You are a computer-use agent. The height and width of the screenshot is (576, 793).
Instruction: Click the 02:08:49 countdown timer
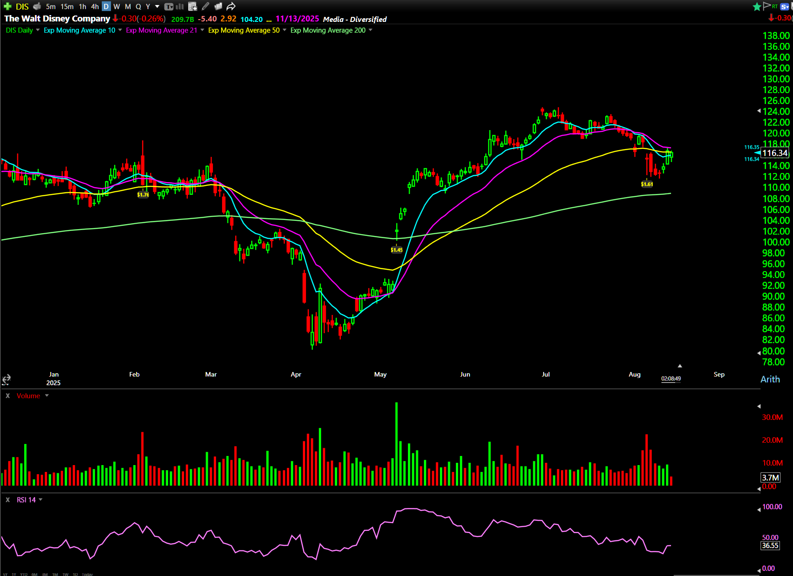click(x=671, y=379)
